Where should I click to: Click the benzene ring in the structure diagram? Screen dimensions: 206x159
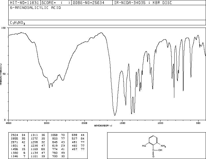153,140
